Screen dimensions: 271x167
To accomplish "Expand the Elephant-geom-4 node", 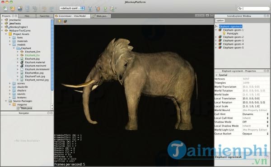I will point(216,44).
